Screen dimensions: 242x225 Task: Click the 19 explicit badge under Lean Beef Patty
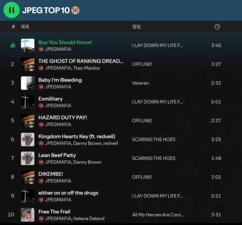point(41,162)
